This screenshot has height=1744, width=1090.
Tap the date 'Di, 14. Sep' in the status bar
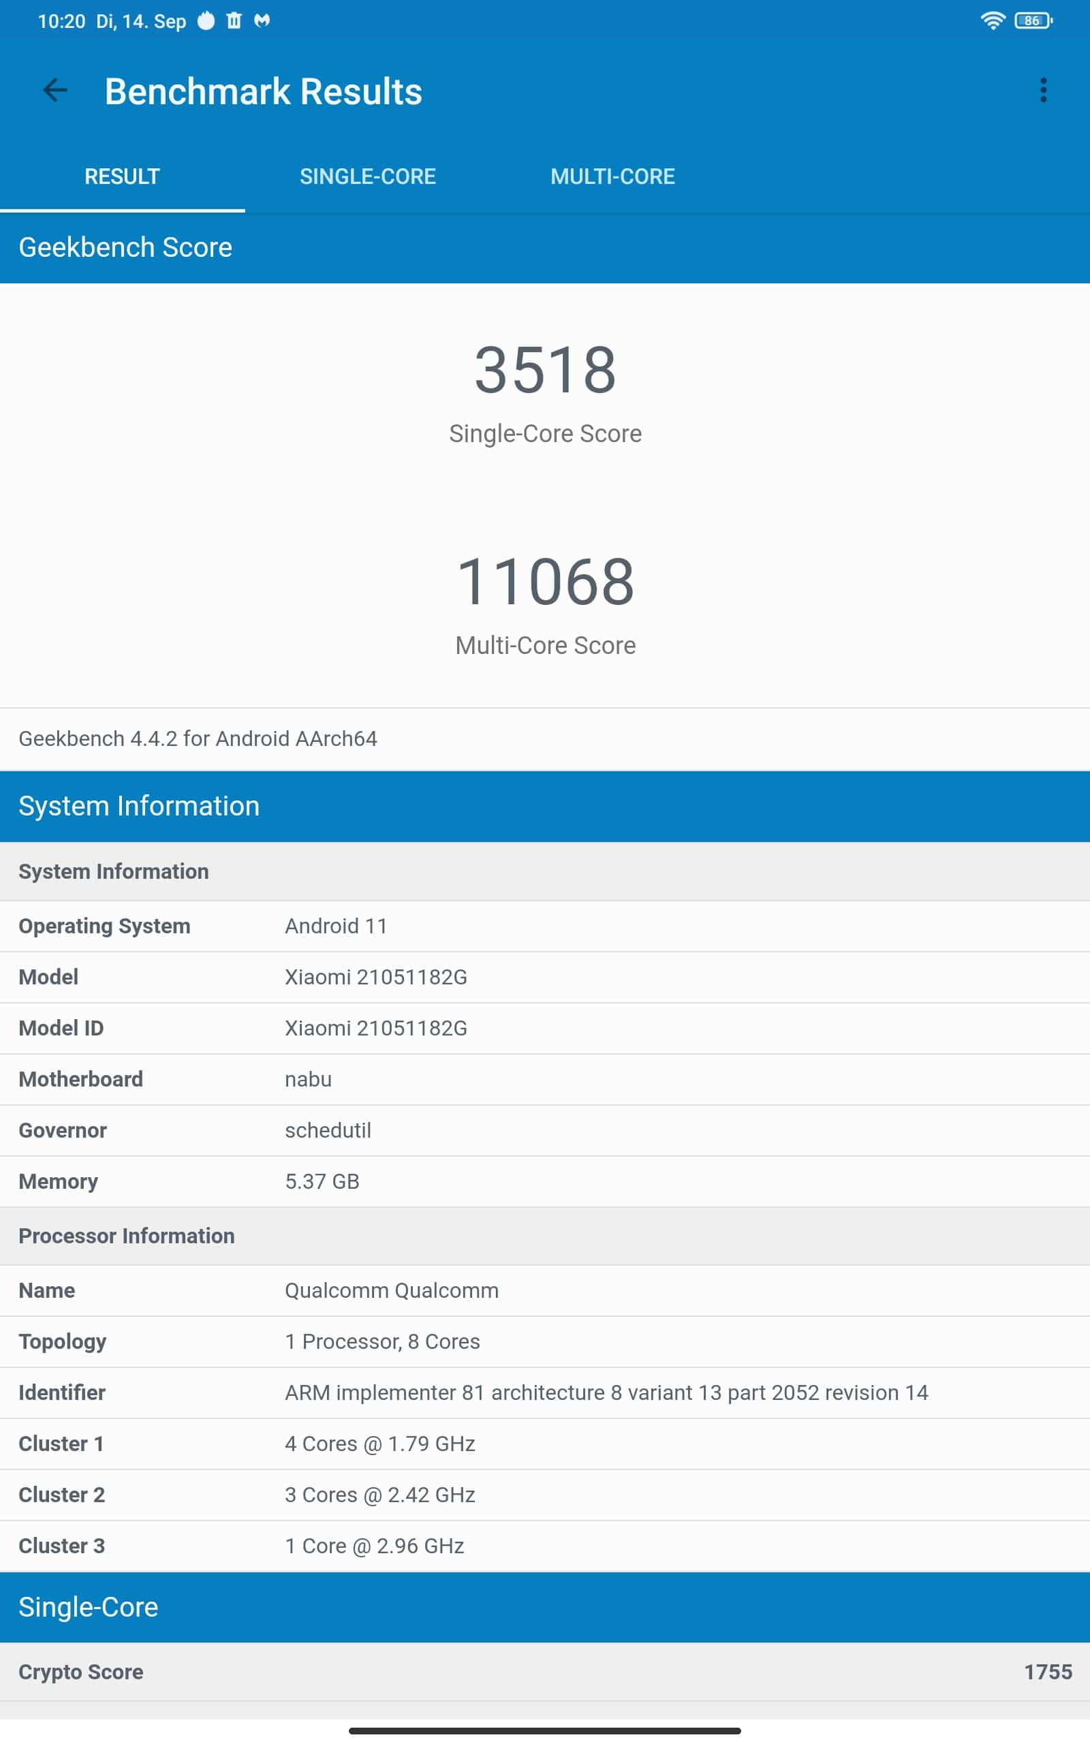[x=141, y=21]
